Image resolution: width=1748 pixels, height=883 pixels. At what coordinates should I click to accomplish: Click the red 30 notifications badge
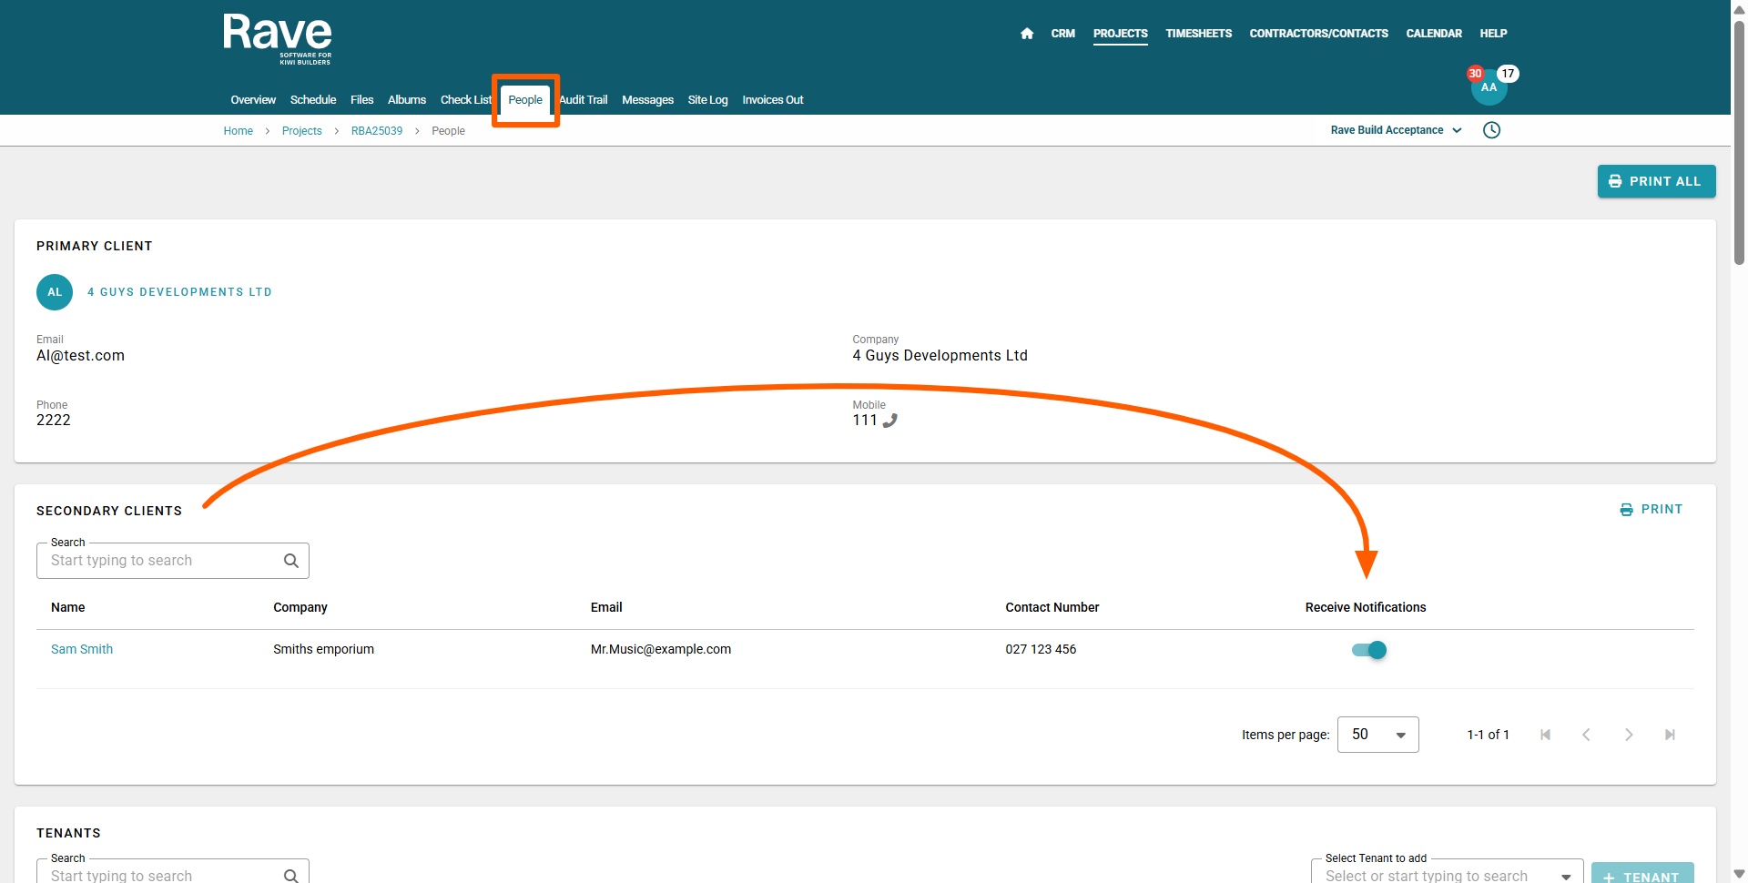pos(1475,74)
